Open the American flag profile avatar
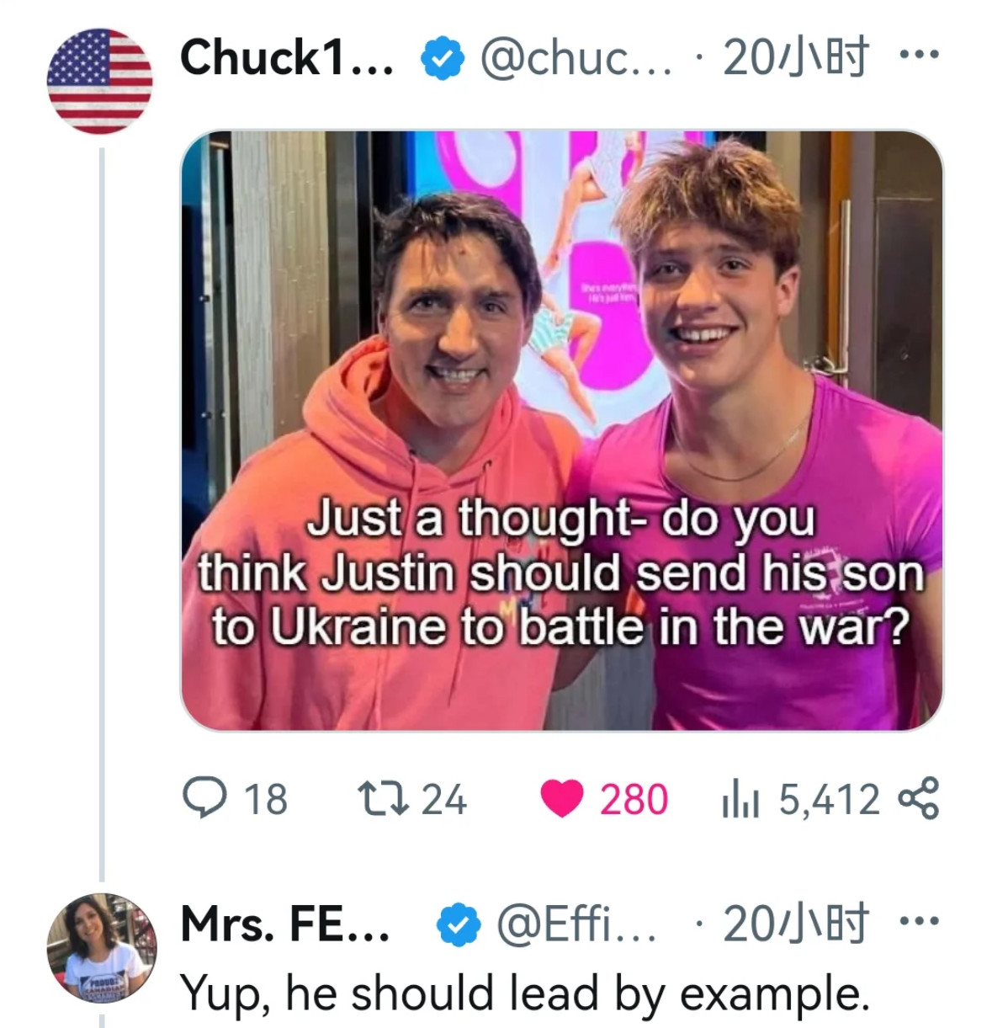 point(100,82)
